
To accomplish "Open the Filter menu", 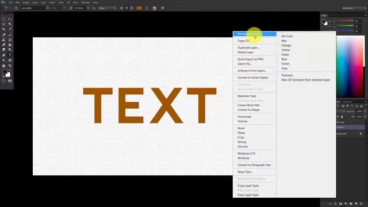I will [61, 2].
